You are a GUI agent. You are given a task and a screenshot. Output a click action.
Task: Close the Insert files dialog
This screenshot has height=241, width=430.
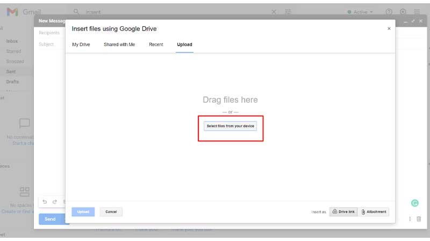tap(389, 28)
